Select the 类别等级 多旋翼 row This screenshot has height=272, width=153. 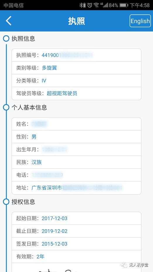tap(76, 68)
